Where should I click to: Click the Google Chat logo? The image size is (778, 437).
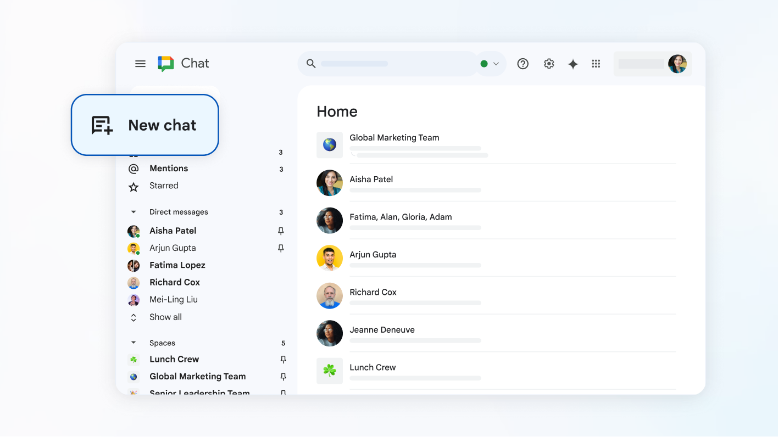(x=166, y=64)
